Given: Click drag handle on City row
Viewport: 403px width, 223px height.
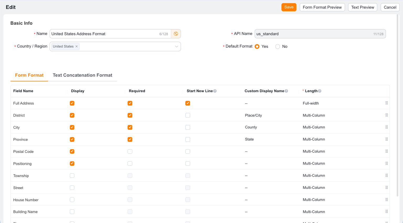Looking at the screenshot, I should [386, 127].
